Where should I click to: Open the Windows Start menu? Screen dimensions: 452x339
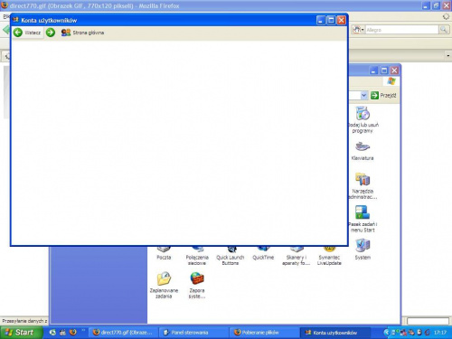tap(21, 333)
